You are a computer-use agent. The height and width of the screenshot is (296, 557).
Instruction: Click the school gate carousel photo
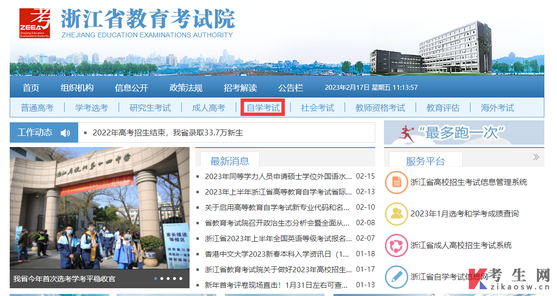[100, 209]
